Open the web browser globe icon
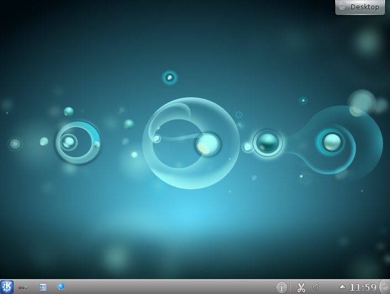The width and height of the screenshot is (390, 294). (61, 287)
